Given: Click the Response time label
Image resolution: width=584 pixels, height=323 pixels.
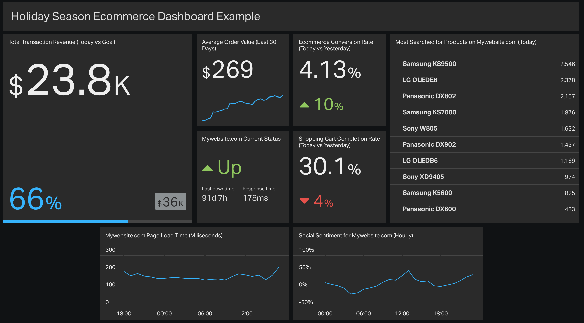Looking at the screenshot, I should [259, 189].
